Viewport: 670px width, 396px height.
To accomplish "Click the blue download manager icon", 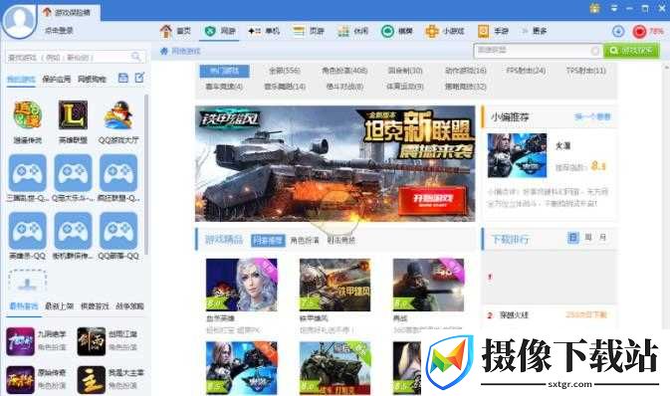I will (x=618, y=31).
